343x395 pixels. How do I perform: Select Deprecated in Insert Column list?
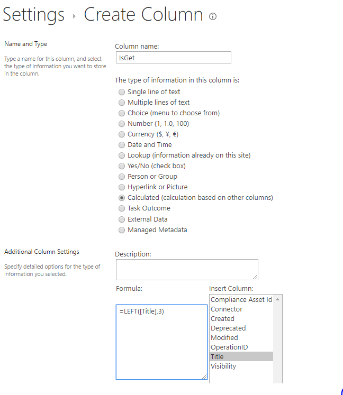point(241,328)
